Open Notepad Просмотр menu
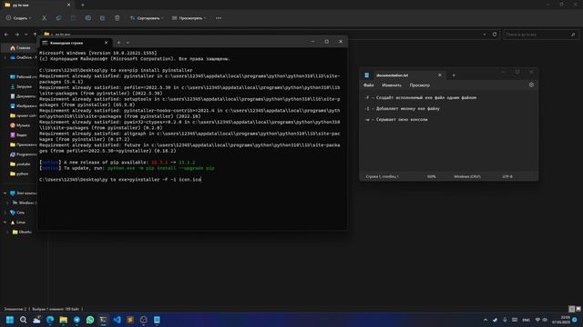The width and height of the screenshot is (583, 327). [419, 85]
